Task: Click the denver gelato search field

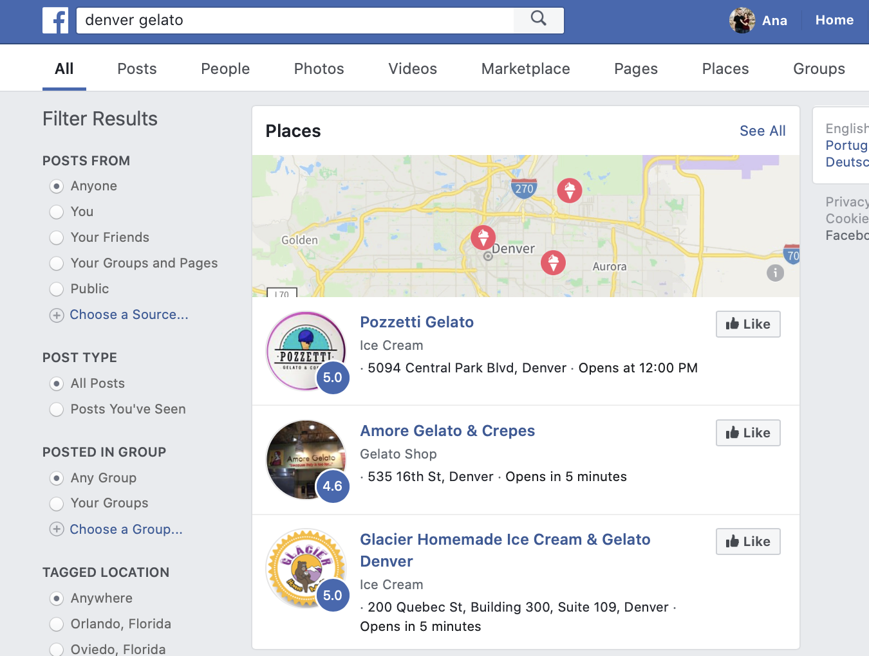Action: [x=295, y=20]
